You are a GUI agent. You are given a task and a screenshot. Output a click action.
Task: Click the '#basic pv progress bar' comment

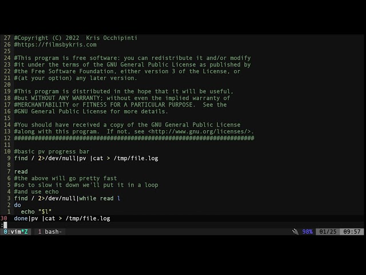(51, 151)
